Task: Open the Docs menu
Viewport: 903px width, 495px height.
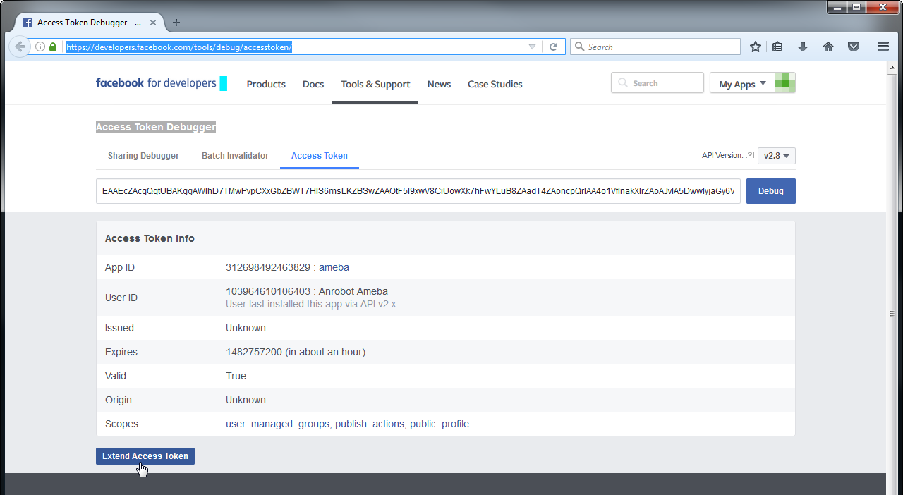Action: [x=313, y=84]
